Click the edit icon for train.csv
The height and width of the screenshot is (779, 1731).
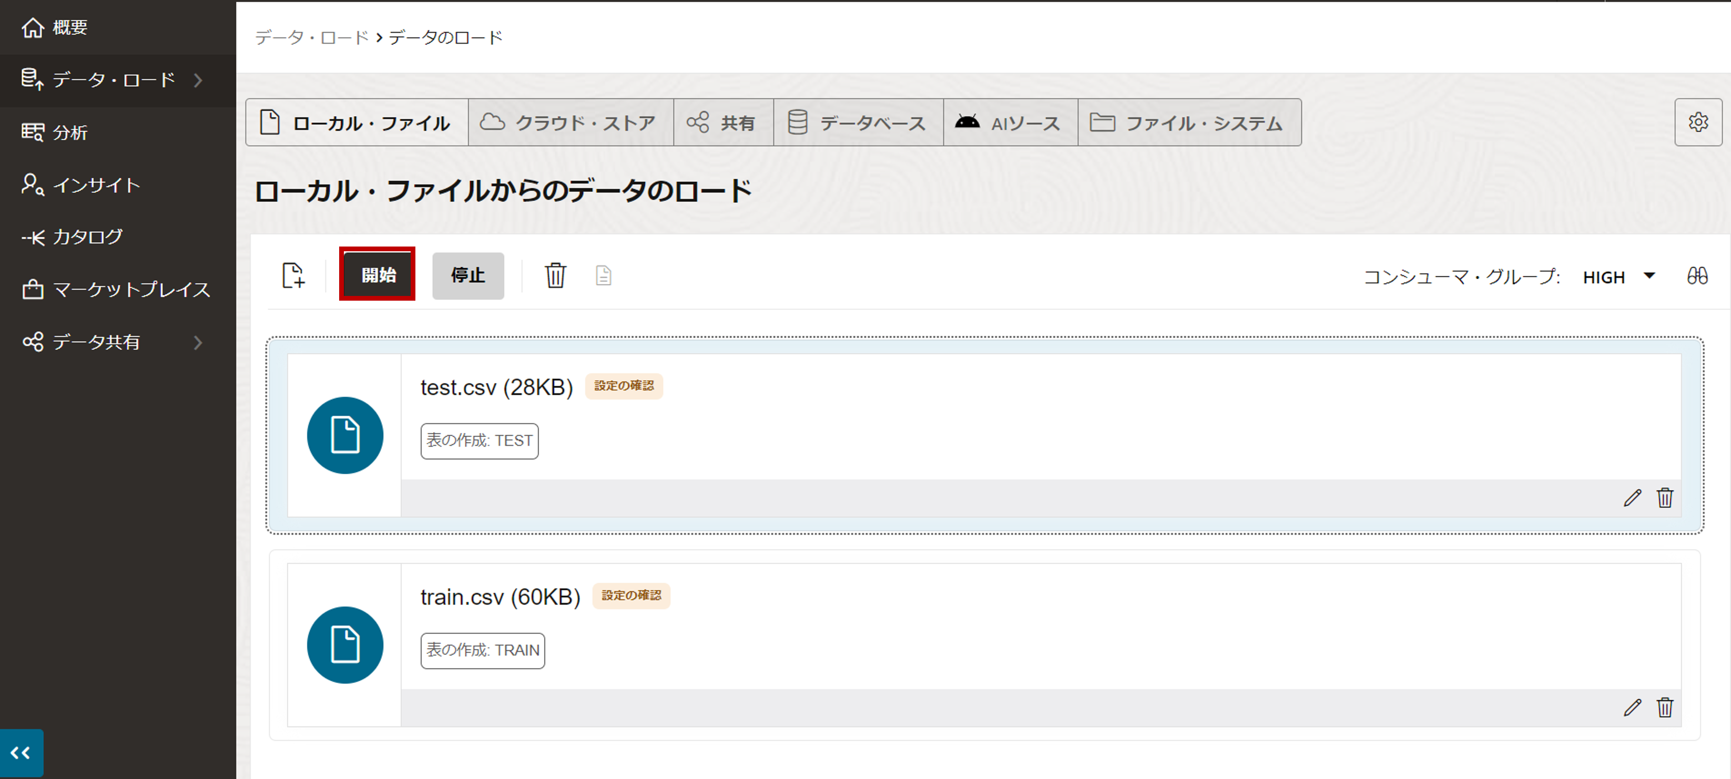(1634, 706)
